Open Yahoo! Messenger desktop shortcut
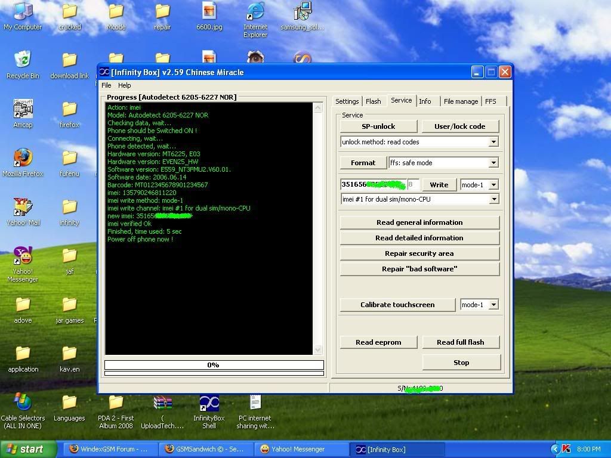This screenshot has height=458, width=611. coord(23,264)
